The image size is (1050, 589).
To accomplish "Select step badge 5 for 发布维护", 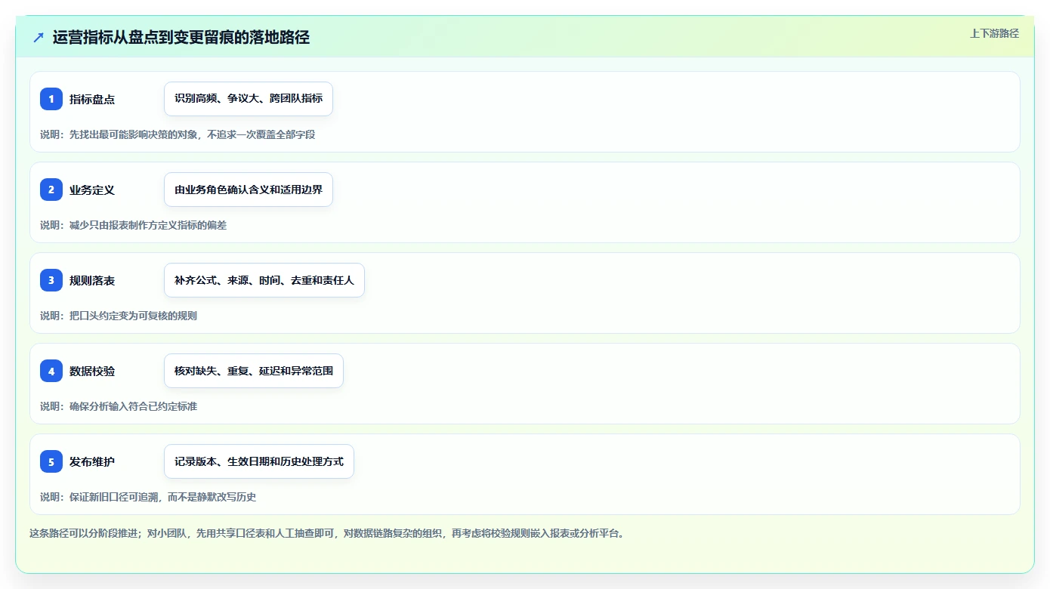I will click(x=51, y=461).
